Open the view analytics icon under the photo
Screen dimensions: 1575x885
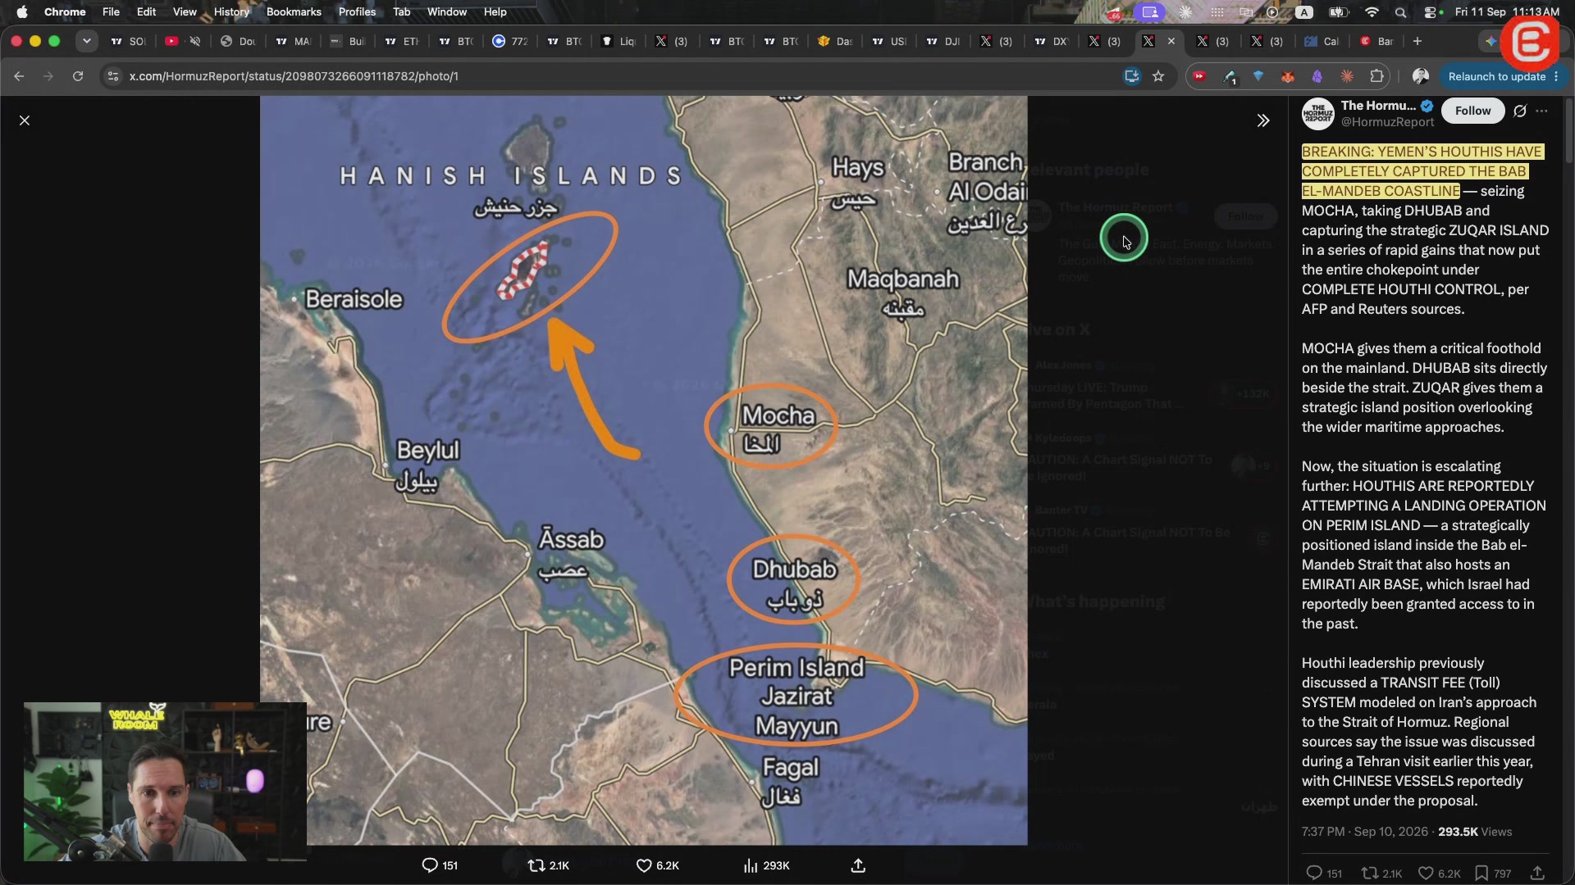point(750,865)
